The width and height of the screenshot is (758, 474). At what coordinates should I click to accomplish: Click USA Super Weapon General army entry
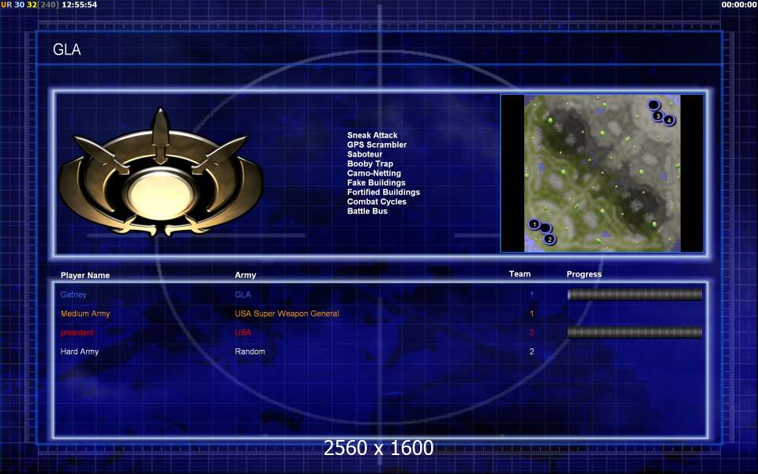(287, 314)
